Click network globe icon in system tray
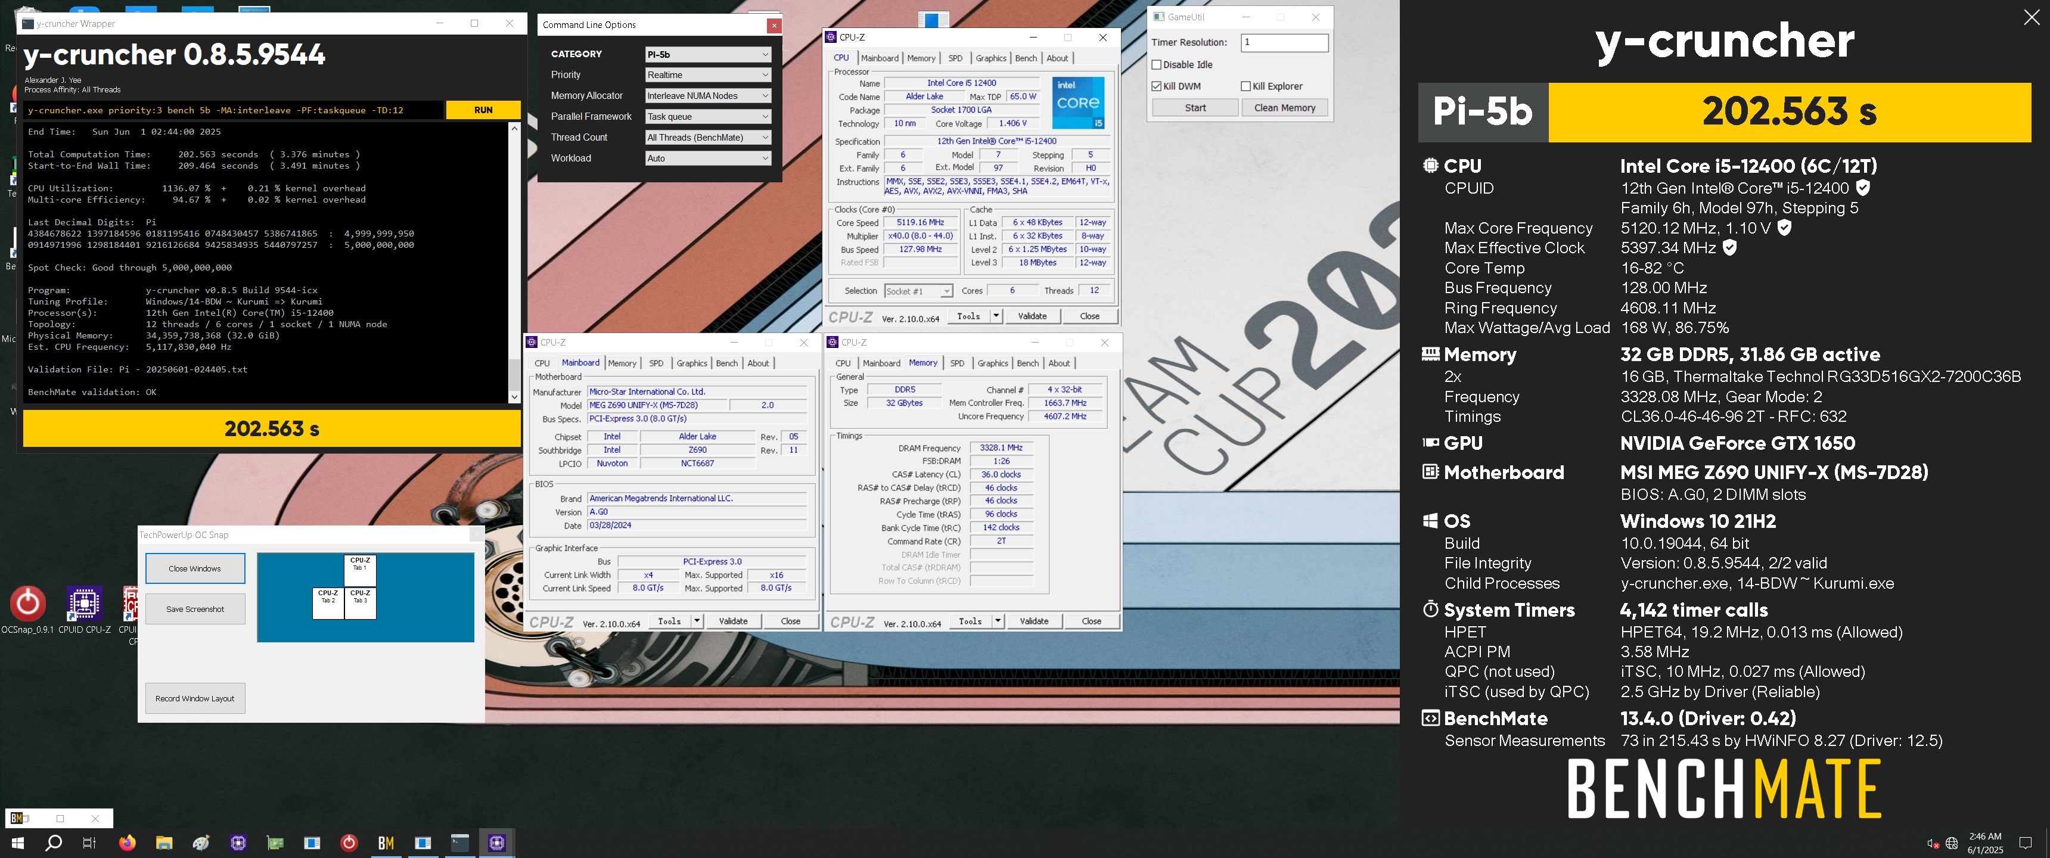2050x858 pixels. pos(1951,844)
